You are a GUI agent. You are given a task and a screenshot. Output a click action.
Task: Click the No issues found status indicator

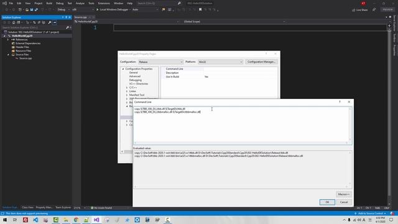tap(101, 208)
